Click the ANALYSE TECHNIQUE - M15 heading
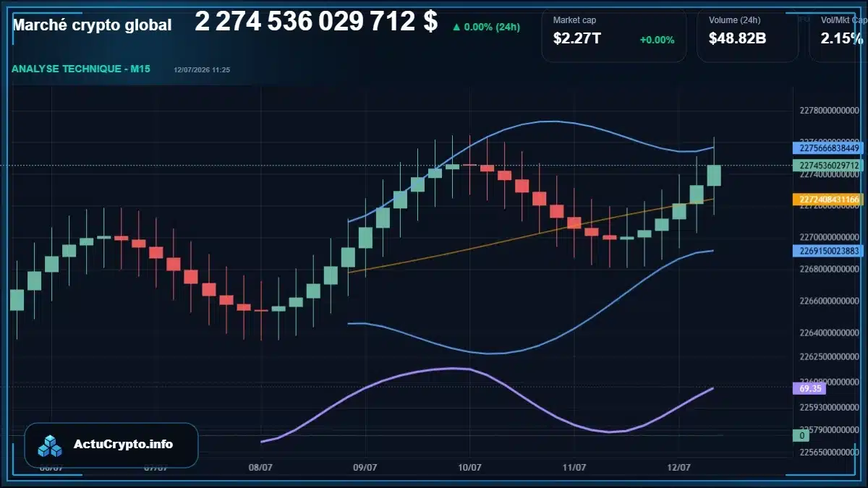The width and height of the screenshot is (868, 488). 80,69
